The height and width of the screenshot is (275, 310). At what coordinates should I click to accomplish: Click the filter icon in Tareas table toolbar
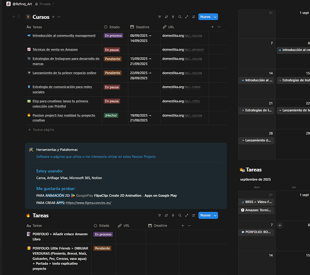pos(160,216)
